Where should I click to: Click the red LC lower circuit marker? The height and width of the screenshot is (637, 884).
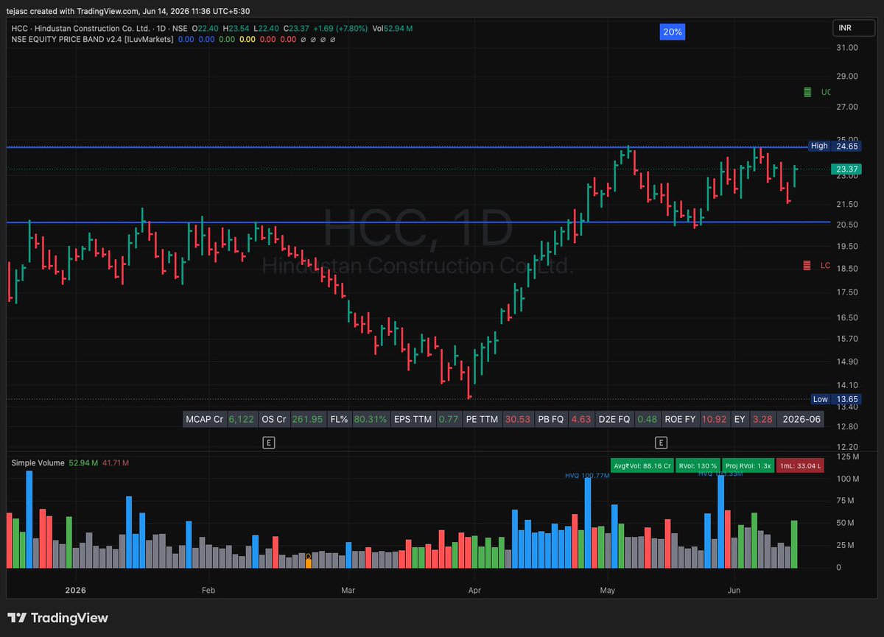[x=817, y=265]
